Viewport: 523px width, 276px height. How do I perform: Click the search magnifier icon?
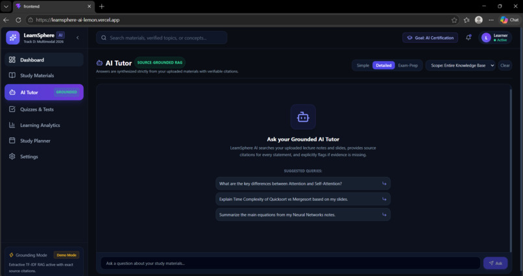pos(104,38)
